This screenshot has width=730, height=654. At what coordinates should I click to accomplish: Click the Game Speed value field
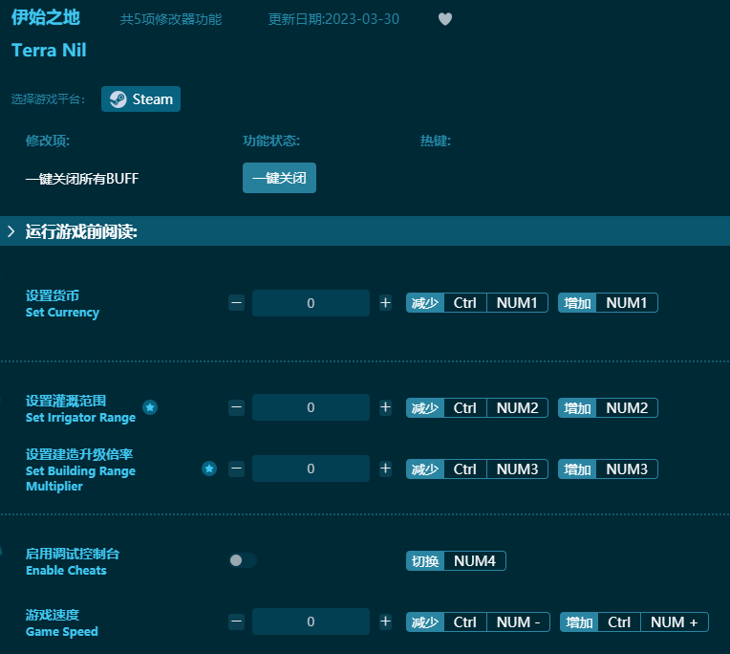coord(311,621)
